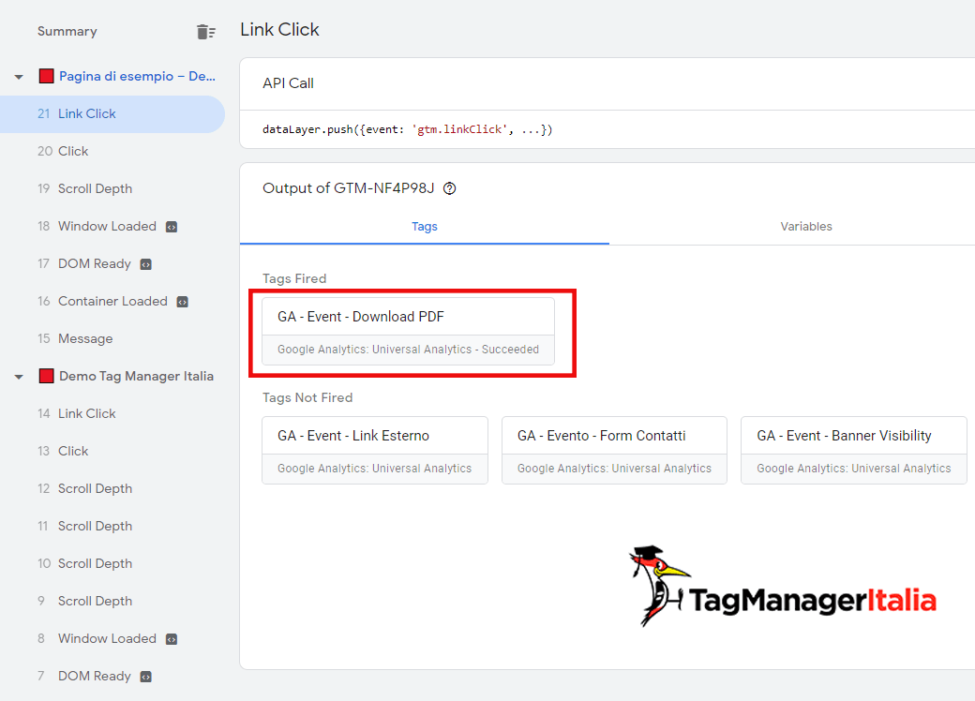Collapse the Pagina di esempio page group
The height and width of the screenshot is (701, 975).
click(19, 77)
